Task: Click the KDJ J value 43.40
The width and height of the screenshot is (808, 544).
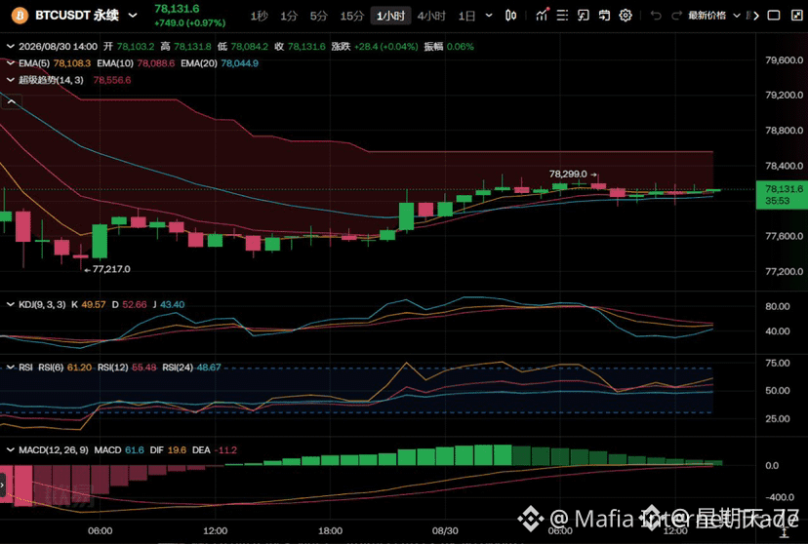Action: click(172, 305)
